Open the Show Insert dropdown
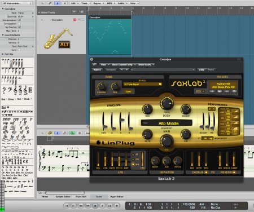This screenshot has width=254, height=212. point(146,64)
